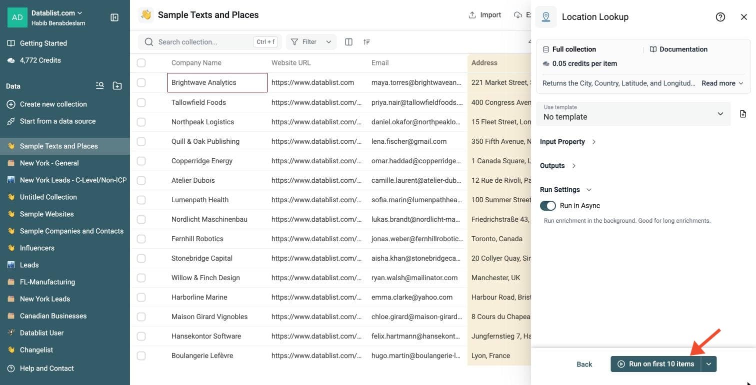This screenshot has height=385, width=756.
Task: Click the Search collection field
Action: [x=210, y=42]
